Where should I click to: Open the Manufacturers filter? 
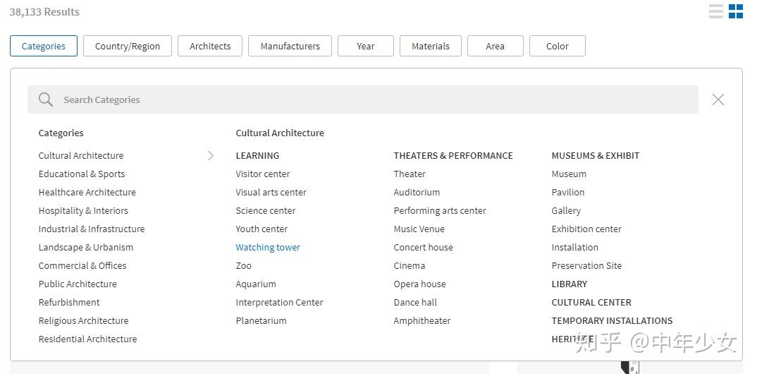point(290,46)
